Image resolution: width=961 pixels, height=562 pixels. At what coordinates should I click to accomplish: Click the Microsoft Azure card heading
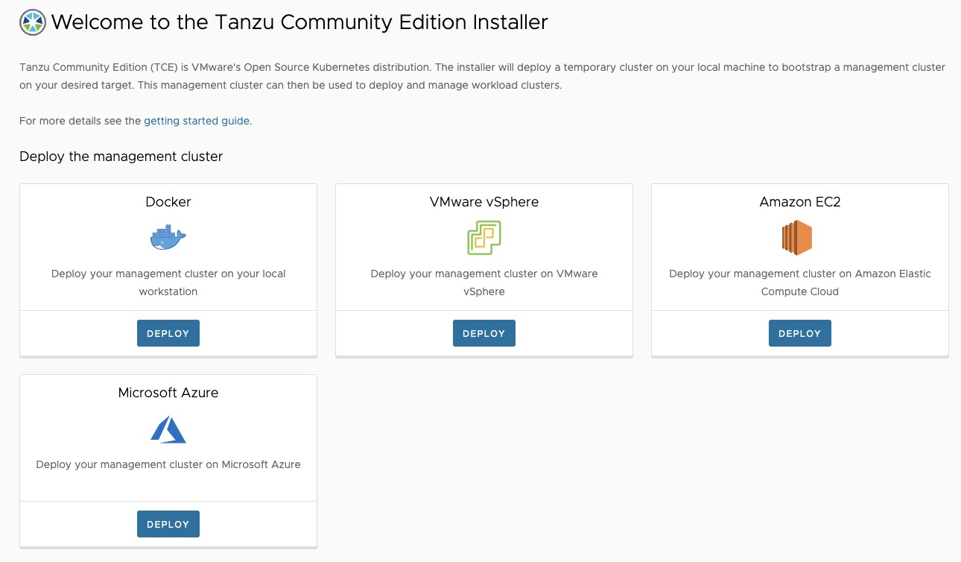click(x=168, y=393)
